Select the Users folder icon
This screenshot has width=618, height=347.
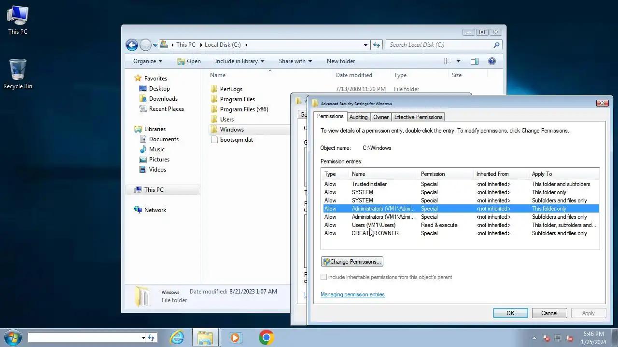(214, 120)
